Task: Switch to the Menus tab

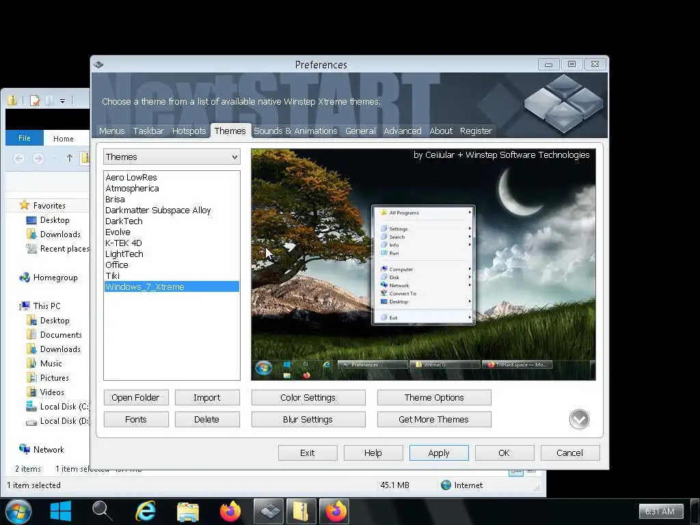Action: 111,131
